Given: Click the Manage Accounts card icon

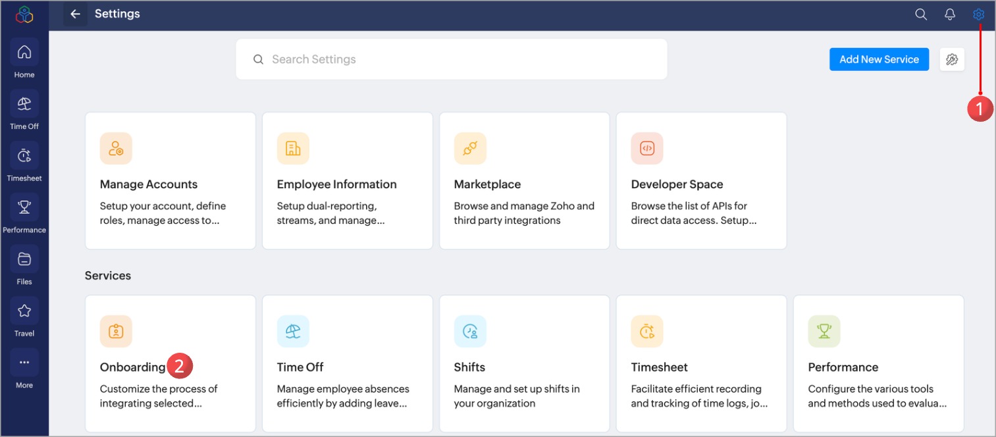Looking at the screenshot, I should point(116,148).
